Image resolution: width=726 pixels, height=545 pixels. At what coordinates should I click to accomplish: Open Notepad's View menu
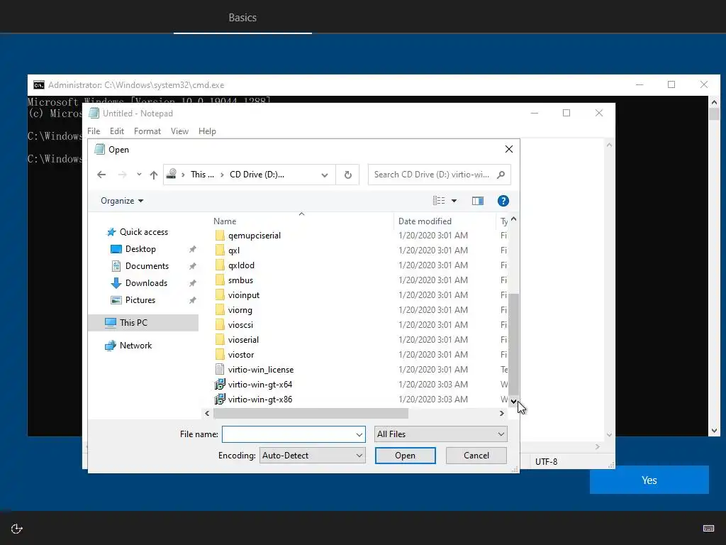(x=179, y=131)
